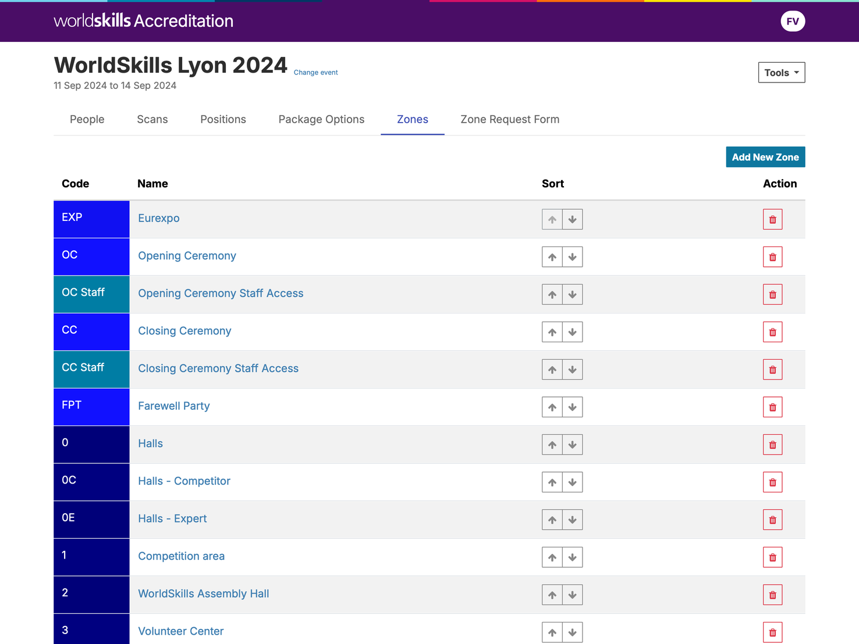Delete the Opening Ceremony zone

point(773,257)
